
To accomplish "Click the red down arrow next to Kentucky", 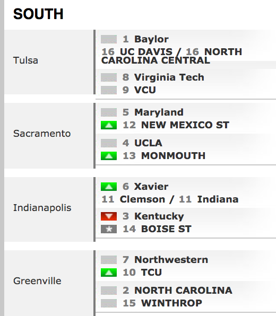I will pyautogui.click(x=109, y=216).
